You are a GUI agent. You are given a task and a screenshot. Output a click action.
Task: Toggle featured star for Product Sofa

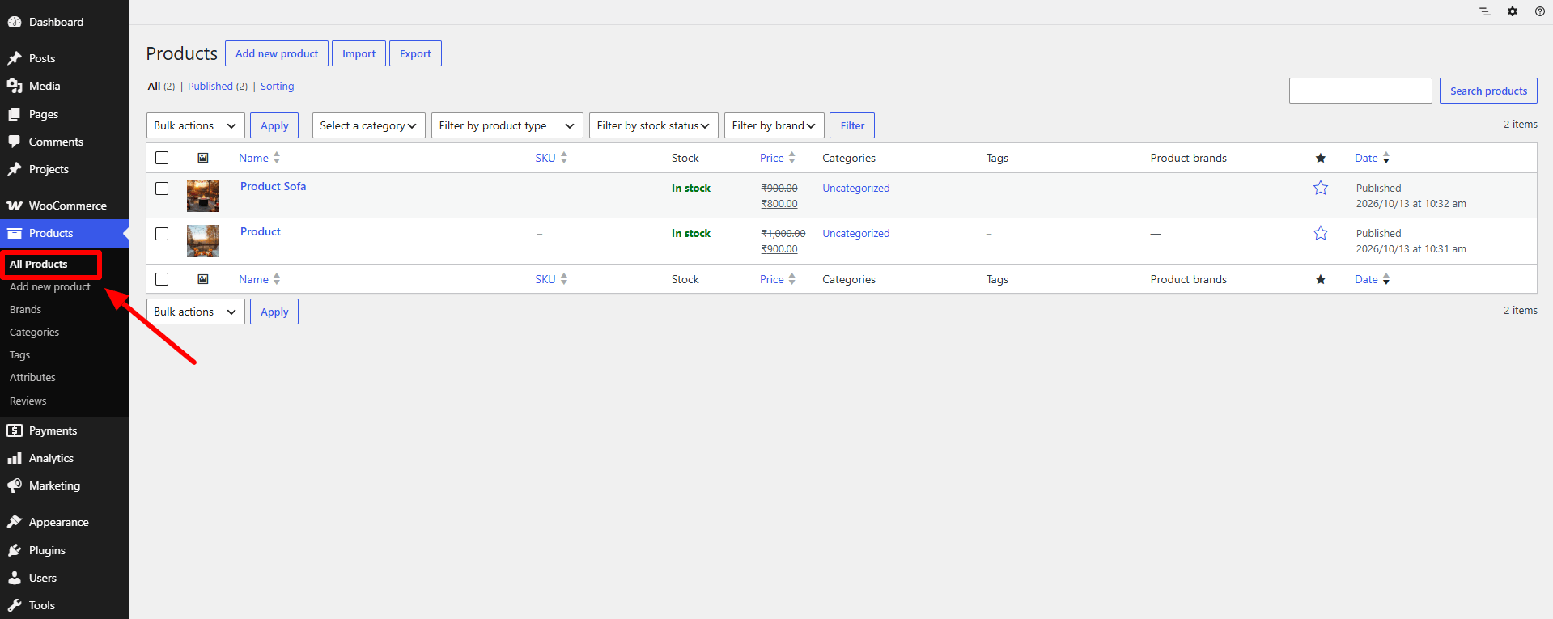(x=1321, y=188)
